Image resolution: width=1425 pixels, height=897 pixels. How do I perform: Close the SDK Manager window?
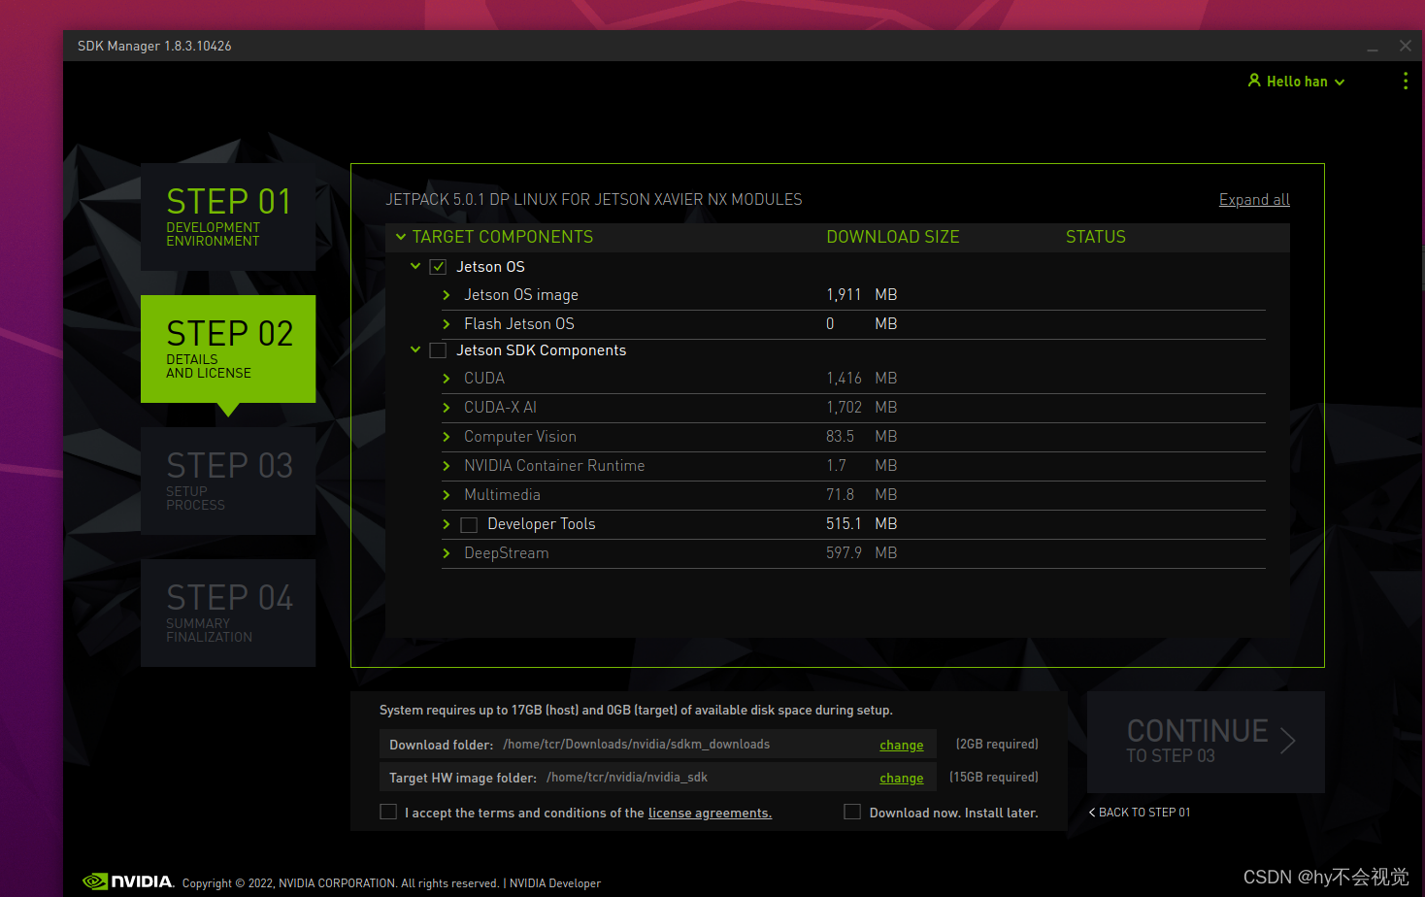tap(1405, 46)
